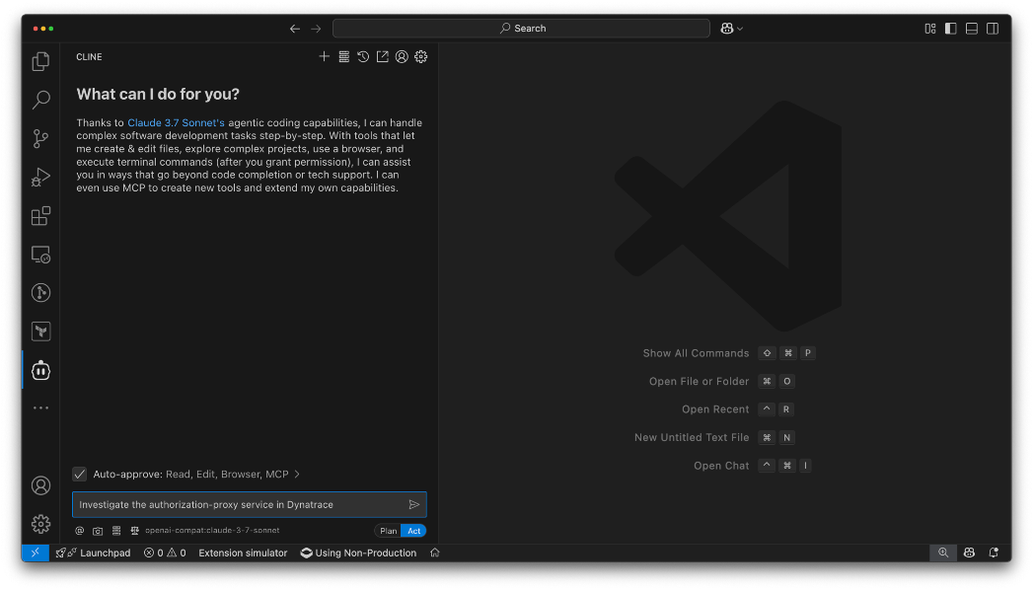This screenshot has width=1034, height=590.
Task: Toggle the primary sidebar visibility
Action: pyautogui.click(x=951, y=29)
